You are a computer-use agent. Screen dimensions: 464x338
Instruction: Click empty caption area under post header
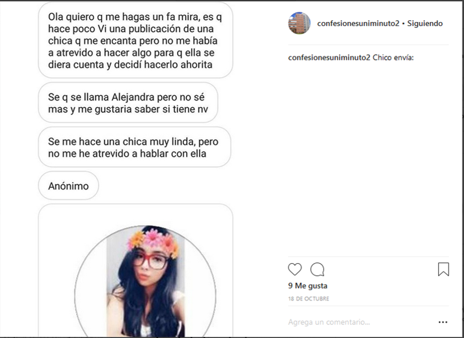pos(368,157)
